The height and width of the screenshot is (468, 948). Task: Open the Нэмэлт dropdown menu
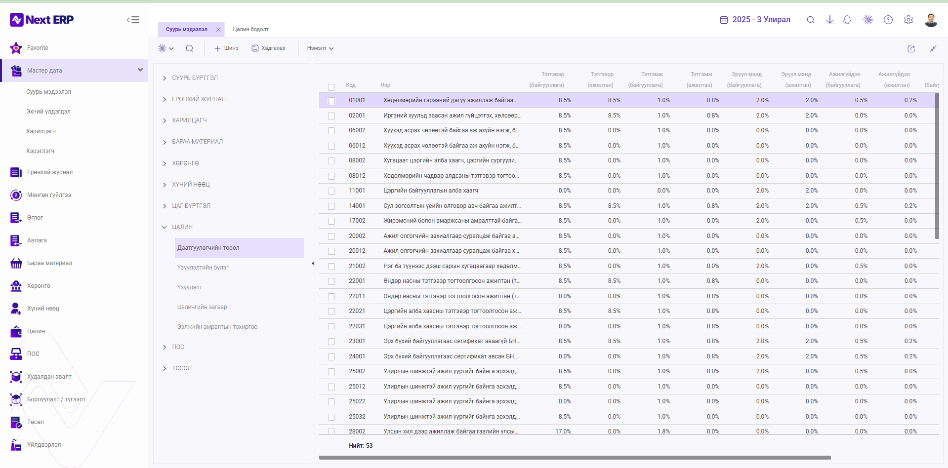click(x=320, y=48)
